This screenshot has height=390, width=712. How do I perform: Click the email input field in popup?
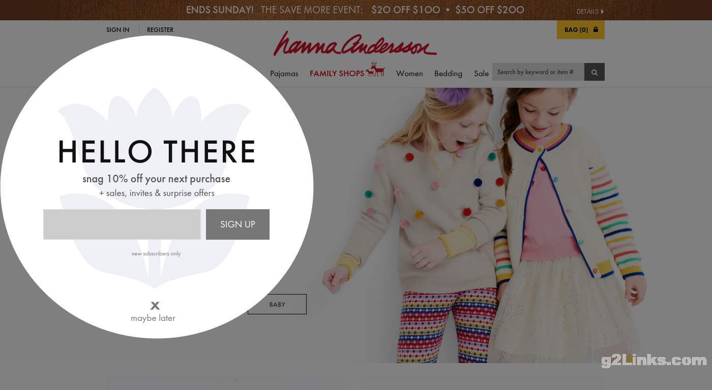coord(122,224)
